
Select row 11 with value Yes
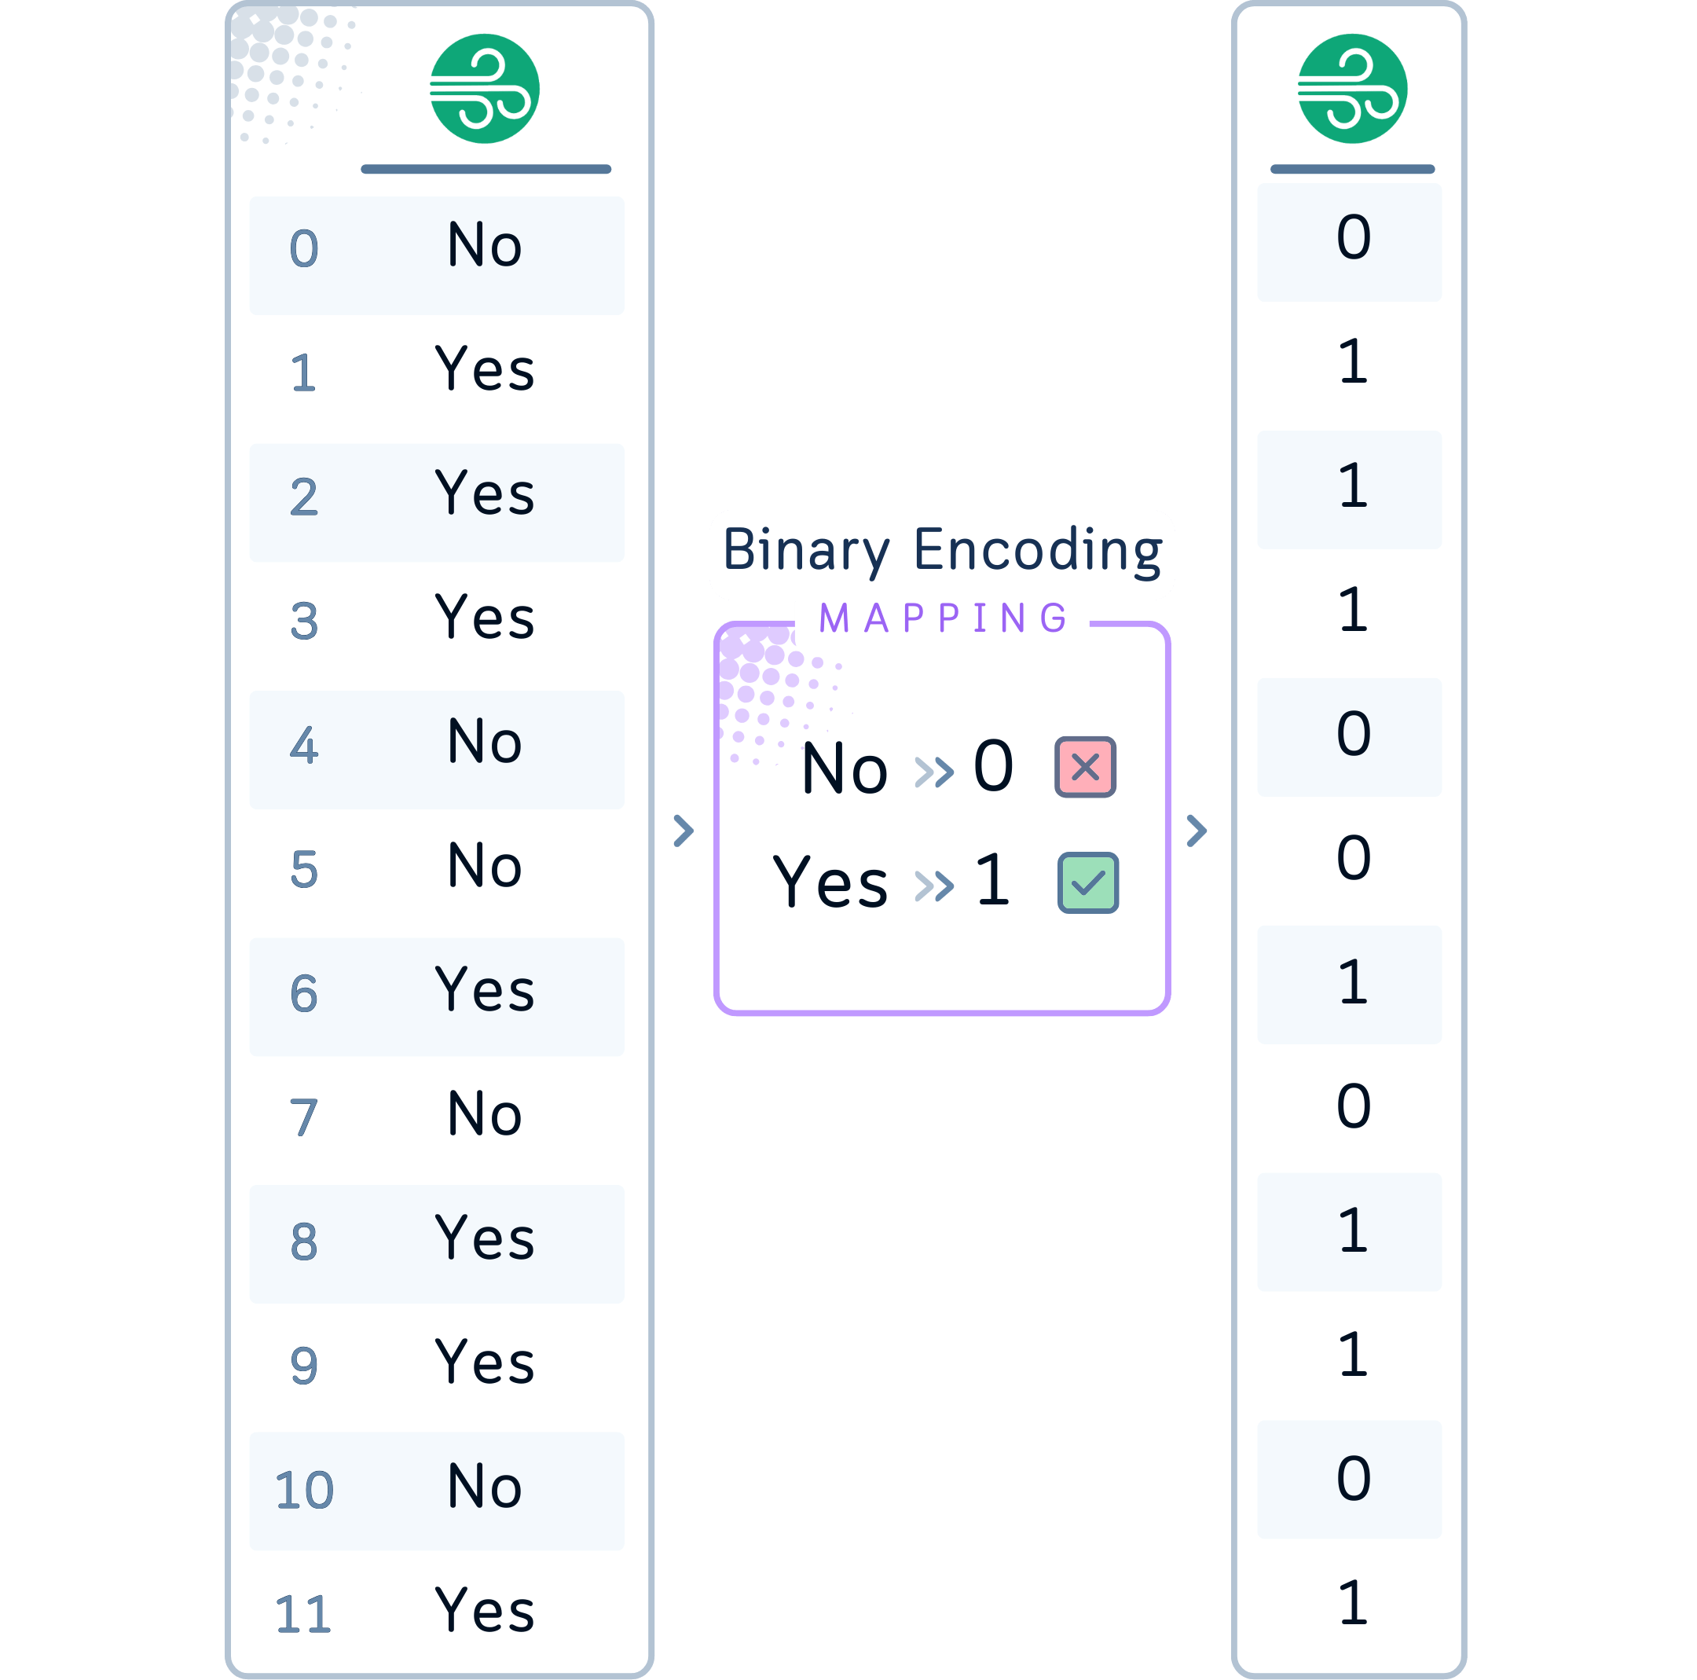(x=437, y=1611)
